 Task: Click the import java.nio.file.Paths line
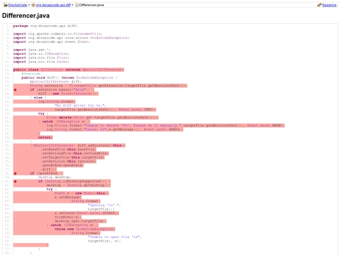(41, 62)
